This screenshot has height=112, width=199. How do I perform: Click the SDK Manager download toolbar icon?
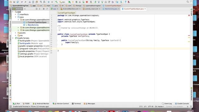pos(121,2)
